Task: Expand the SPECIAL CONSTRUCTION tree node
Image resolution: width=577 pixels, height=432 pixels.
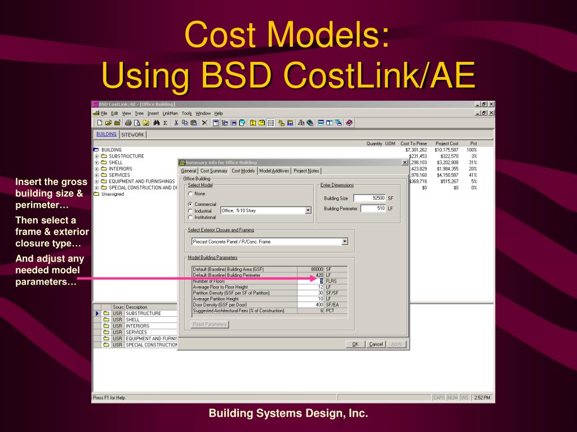Action: click(96, 187)
